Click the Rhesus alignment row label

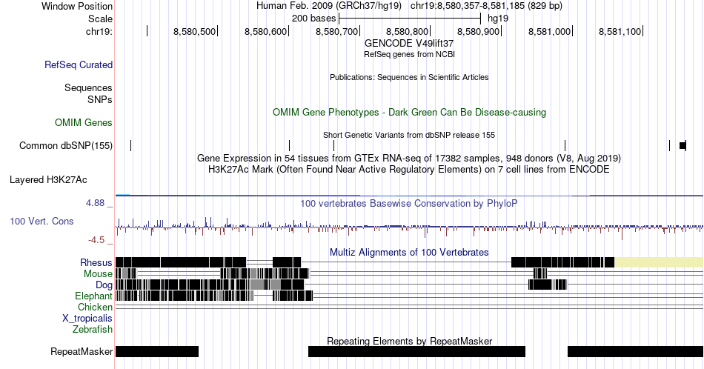(96, 262)
